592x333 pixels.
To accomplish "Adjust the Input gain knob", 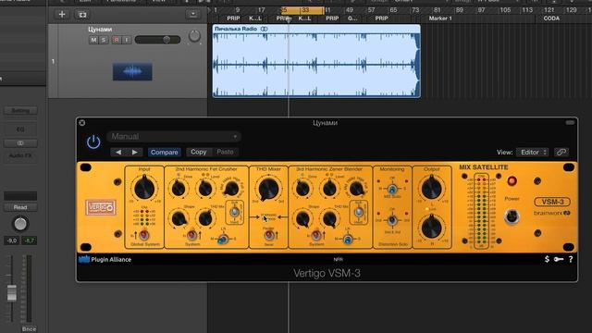I will (x=144, y=188).
